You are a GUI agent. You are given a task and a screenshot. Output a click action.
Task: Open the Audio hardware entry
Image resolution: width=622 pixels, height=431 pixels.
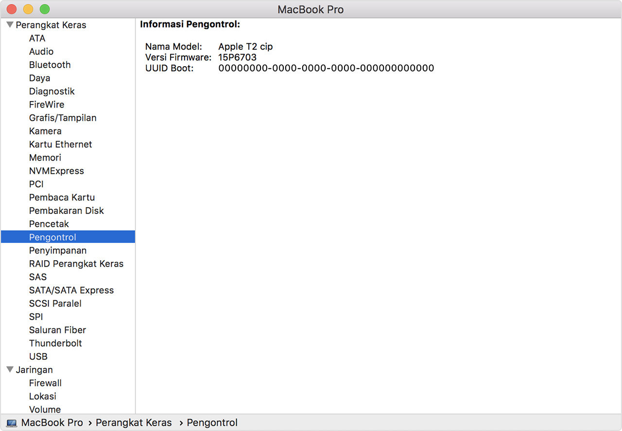pyautogui.click(x=41, y=52)
